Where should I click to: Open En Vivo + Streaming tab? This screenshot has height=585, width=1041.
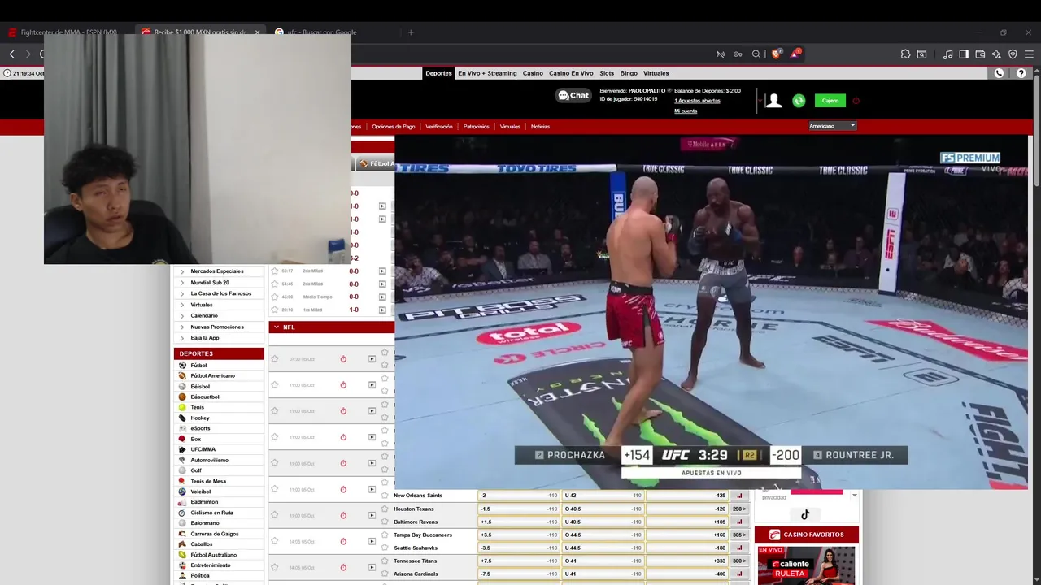pos(487,73)
